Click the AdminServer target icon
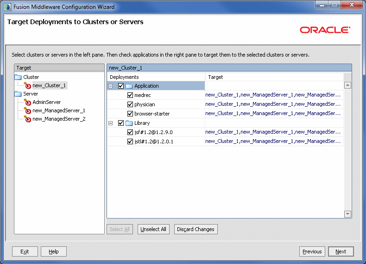The width and height of the screenshot is (366, 264). (x=27, y=102)
